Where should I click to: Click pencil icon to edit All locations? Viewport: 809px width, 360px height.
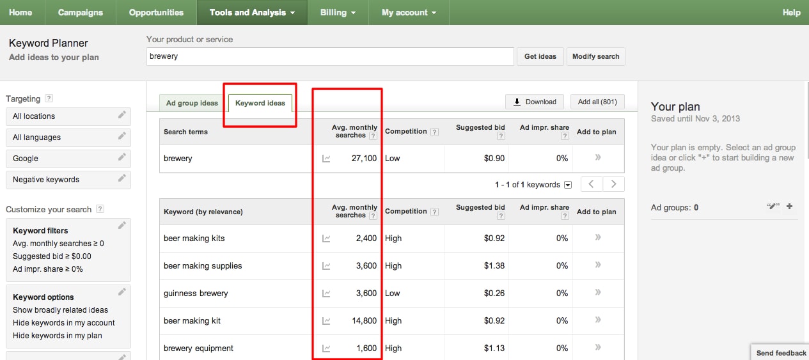(122, 115)
